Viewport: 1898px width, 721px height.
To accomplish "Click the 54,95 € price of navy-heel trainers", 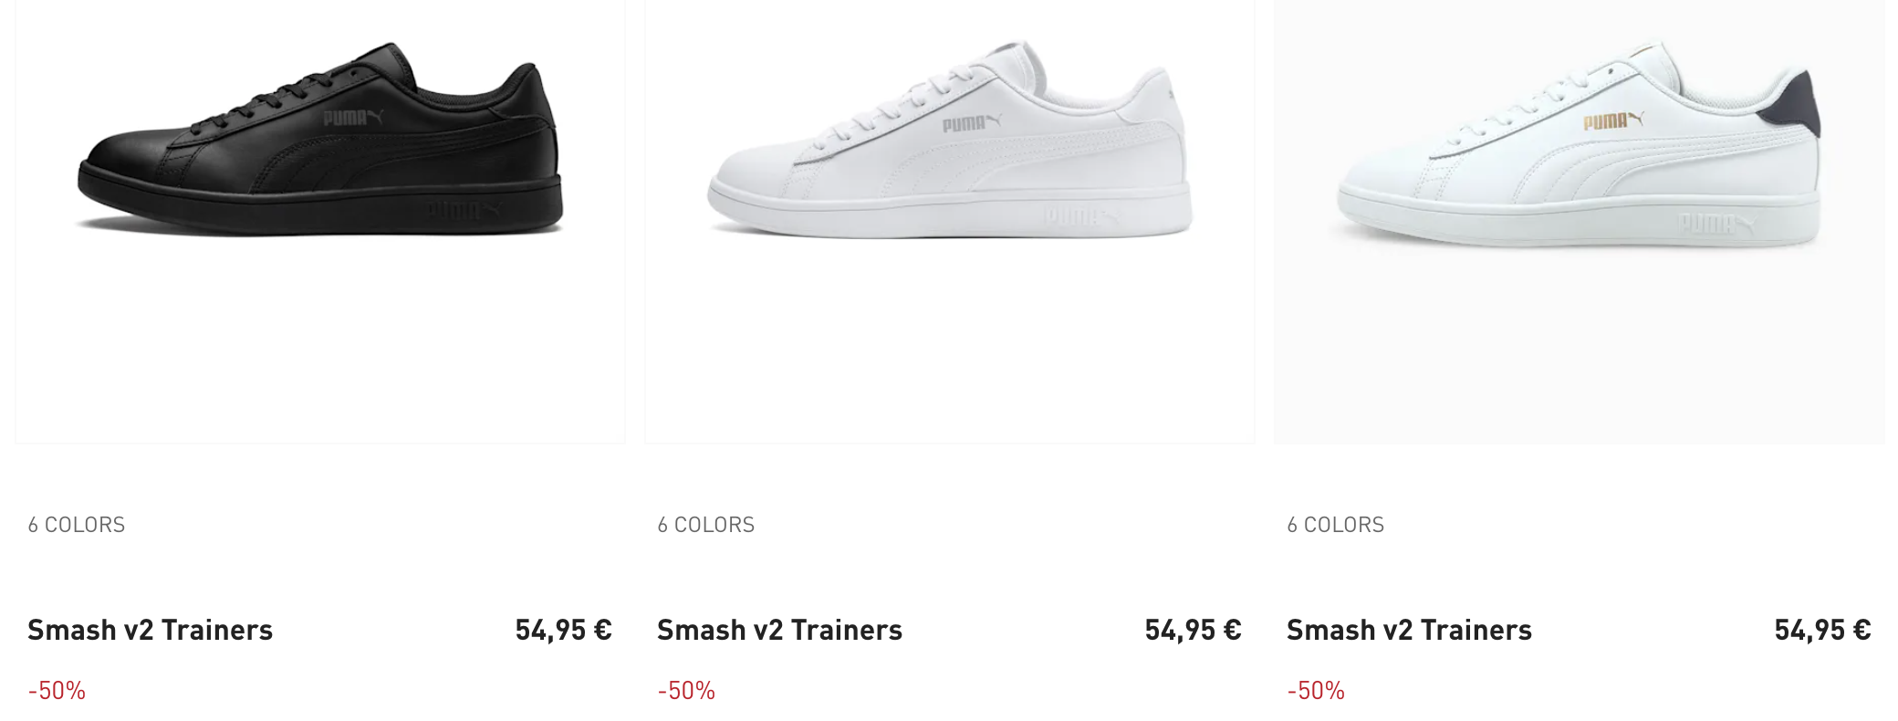I will tap(1822, 630).
